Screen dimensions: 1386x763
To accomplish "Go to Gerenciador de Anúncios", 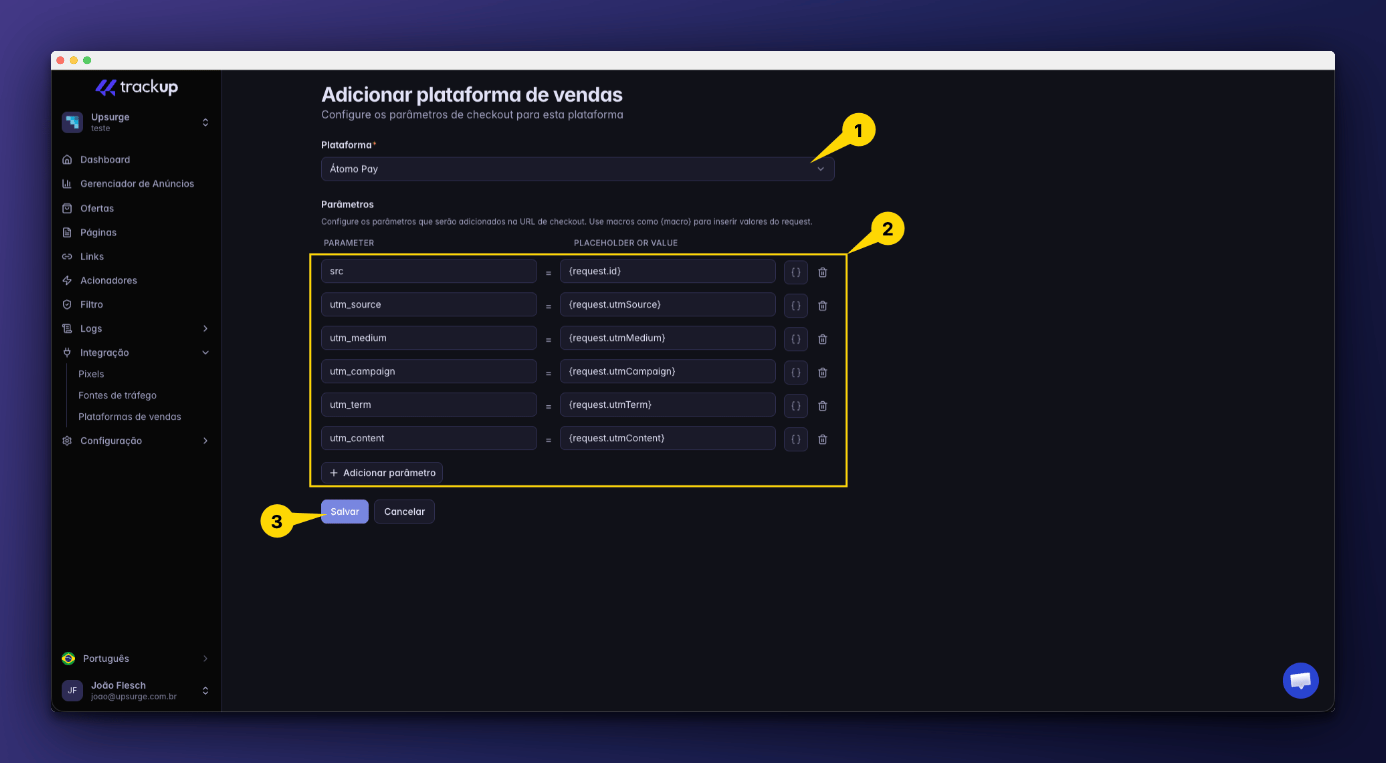I will tap(137, 184).
